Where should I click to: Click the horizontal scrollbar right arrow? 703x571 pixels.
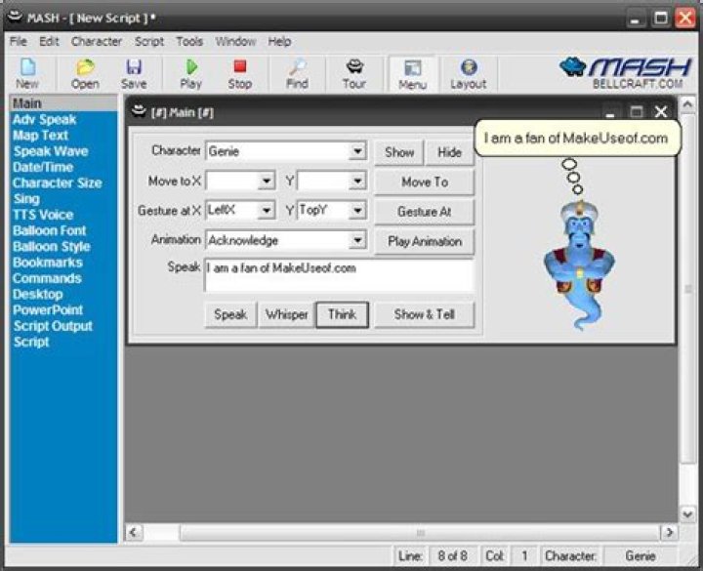pyautogui.click(x=669, y=533)
